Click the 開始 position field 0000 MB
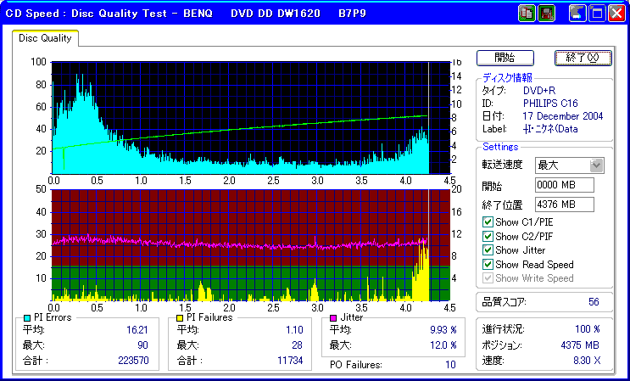Viewport: 630px width, 381px height. tap(565, 185)
